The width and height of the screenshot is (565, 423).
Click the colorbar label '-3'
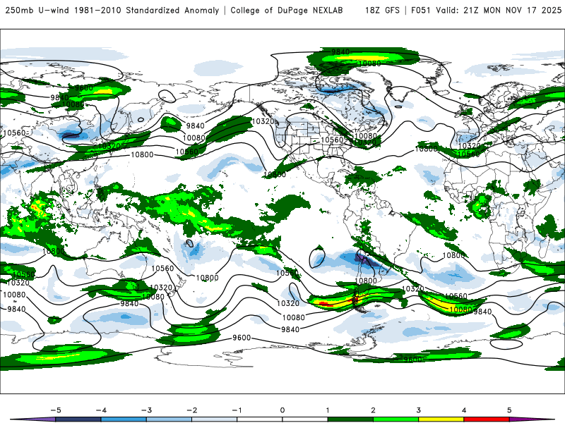point(146,410)
